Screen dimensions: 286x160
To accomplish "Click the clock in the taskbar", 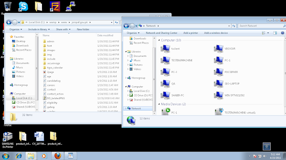I will [275, 156].
